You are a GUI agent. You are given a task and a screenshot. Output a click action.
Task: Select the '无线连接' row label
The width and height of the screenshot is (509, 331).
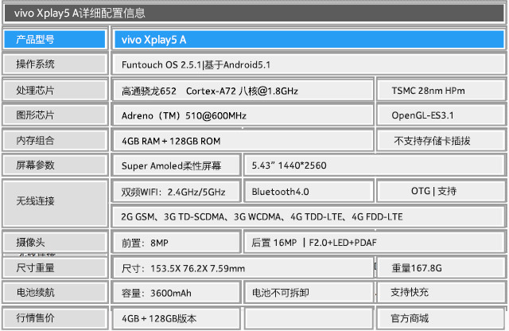coord(55,204)
